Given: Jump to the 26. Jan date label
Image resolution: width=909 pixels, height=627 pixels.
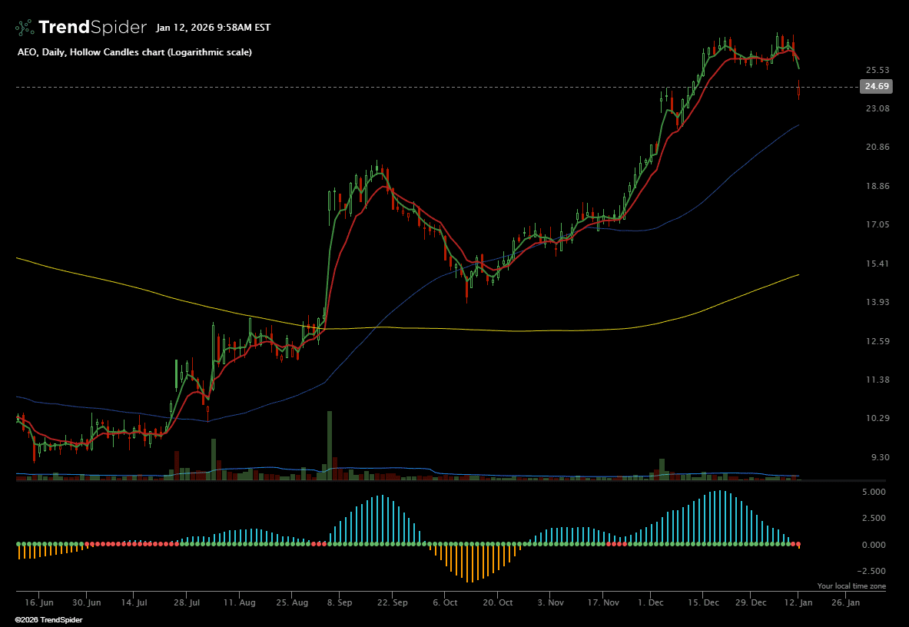Looking at the screenshot, I should click(846, 603).
